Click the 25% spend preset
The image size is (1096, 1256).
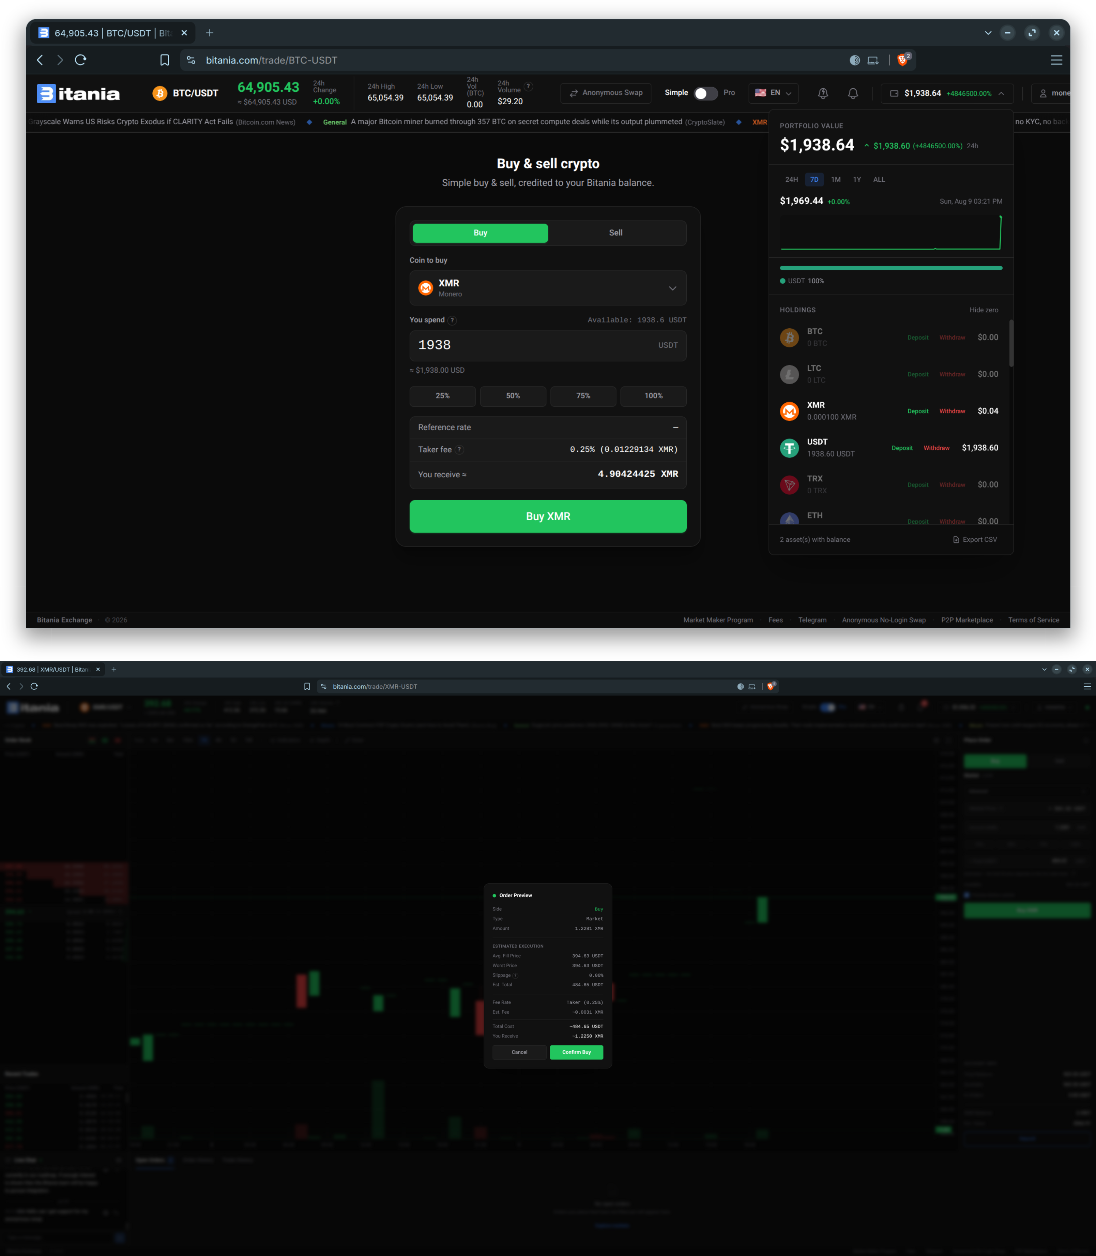coord(442,397)
